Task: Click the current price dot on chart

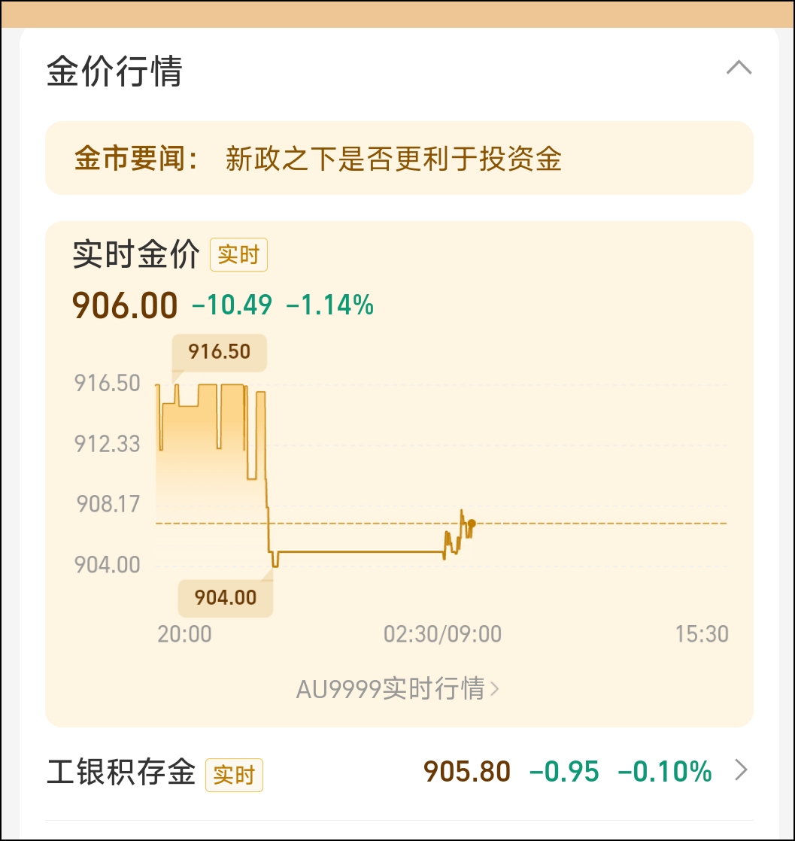Action: coord(472,523)
